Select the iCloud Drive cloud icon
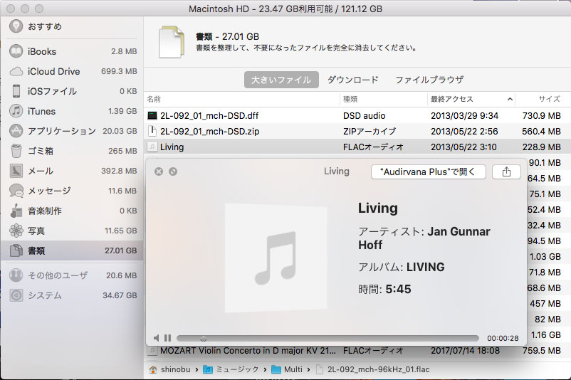This screenshot has height=380, width=571. click(16, 71)
